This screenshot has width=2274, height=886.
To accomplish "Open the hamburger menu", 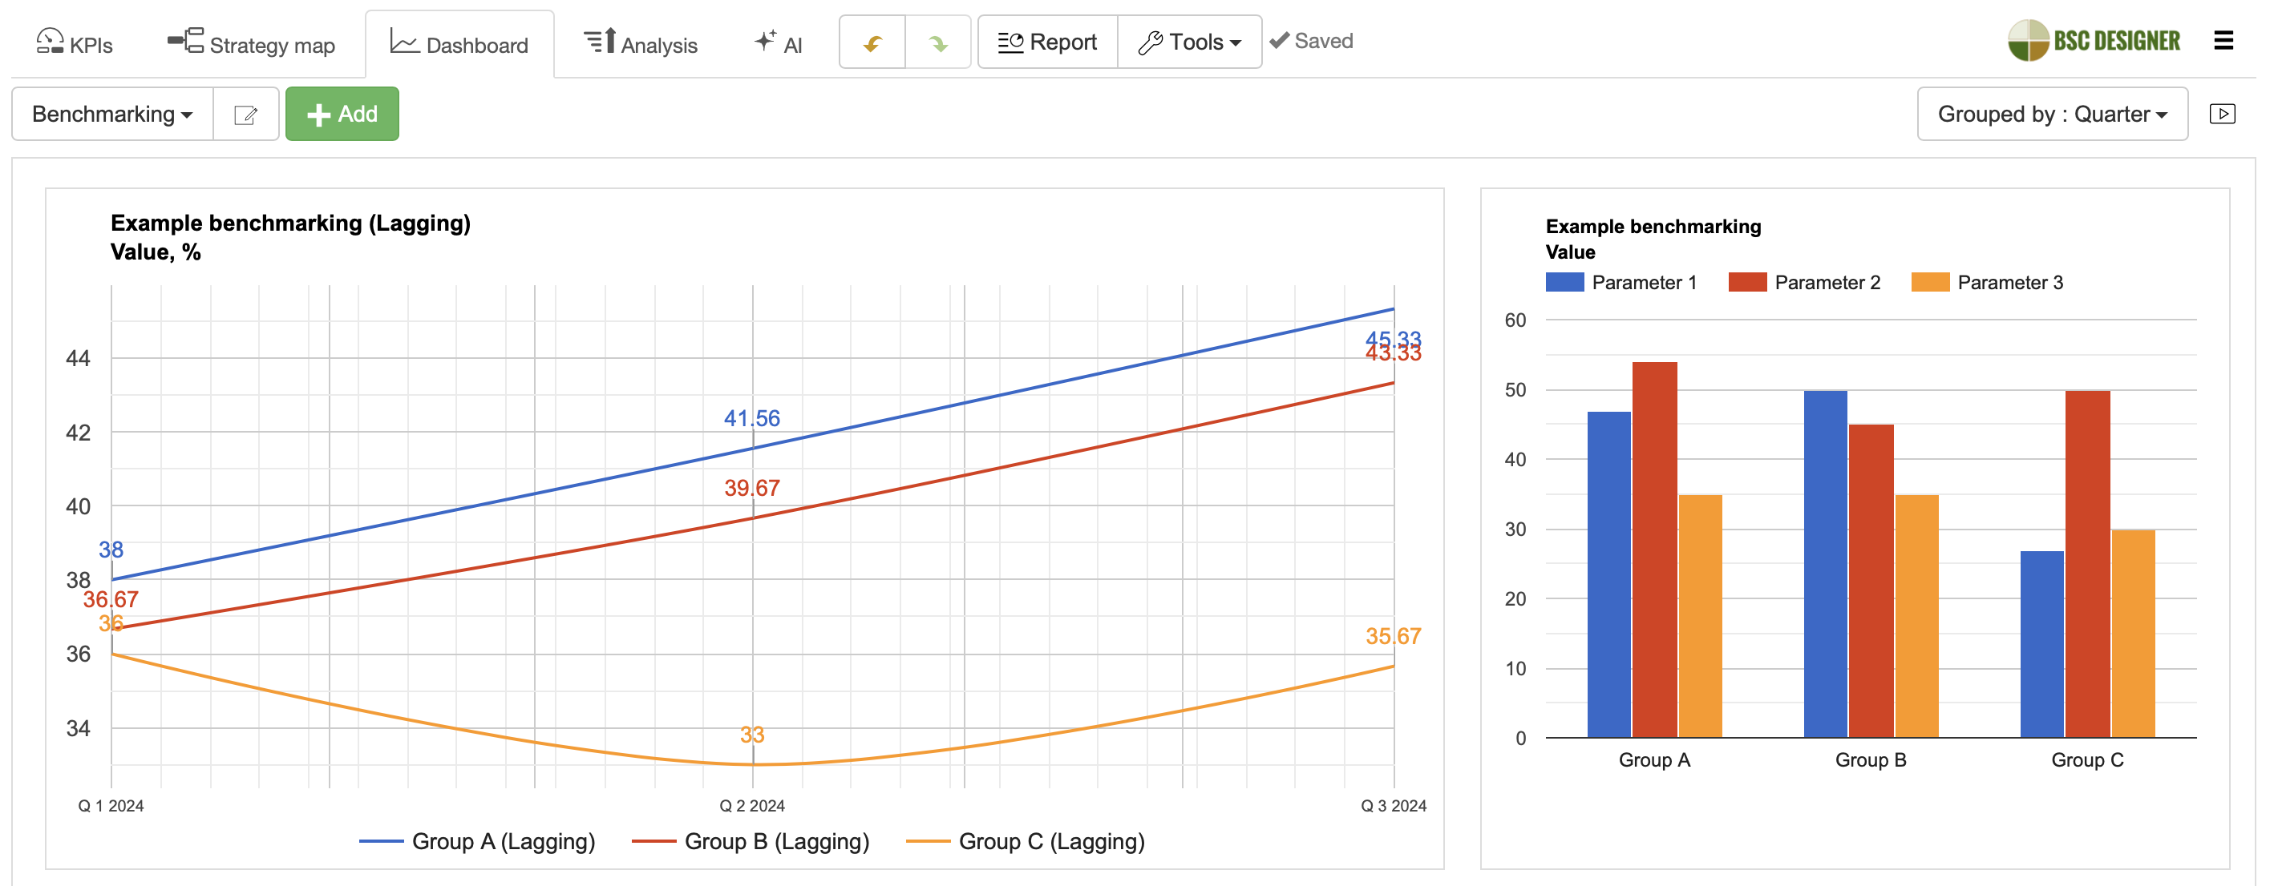I will click(2223, 40).
